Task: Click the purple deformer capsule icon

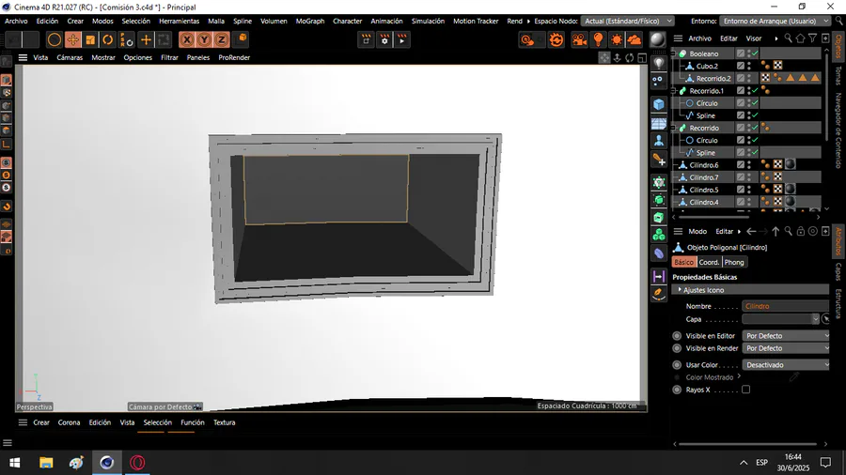Action: click(659, 253)
